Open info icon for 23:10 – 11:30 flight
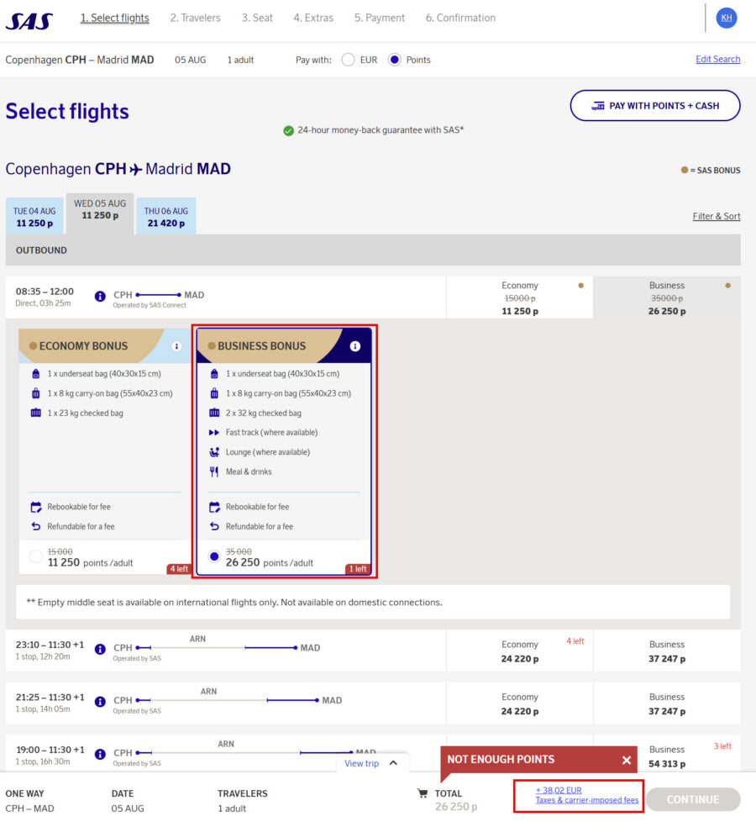756x827 pixels. click(100, 650)
